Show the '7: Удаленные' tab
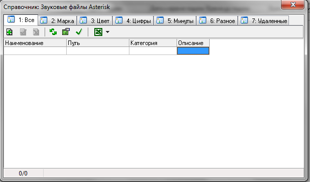This screenshot has height=182, width=310. click(263, 20)
